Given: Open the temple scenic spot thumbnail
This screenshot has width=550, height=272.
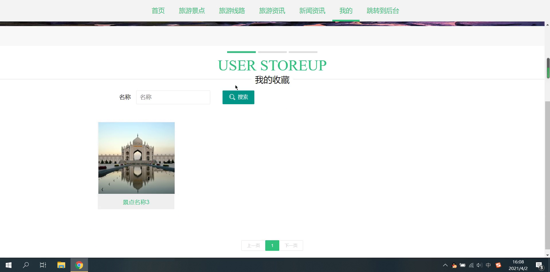Looking at the screenshot, I should [x=136, y=158].
